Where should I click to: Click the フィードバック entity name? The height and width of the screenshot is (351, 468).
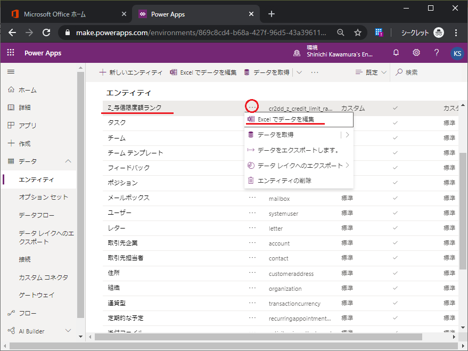click(129, 168)
